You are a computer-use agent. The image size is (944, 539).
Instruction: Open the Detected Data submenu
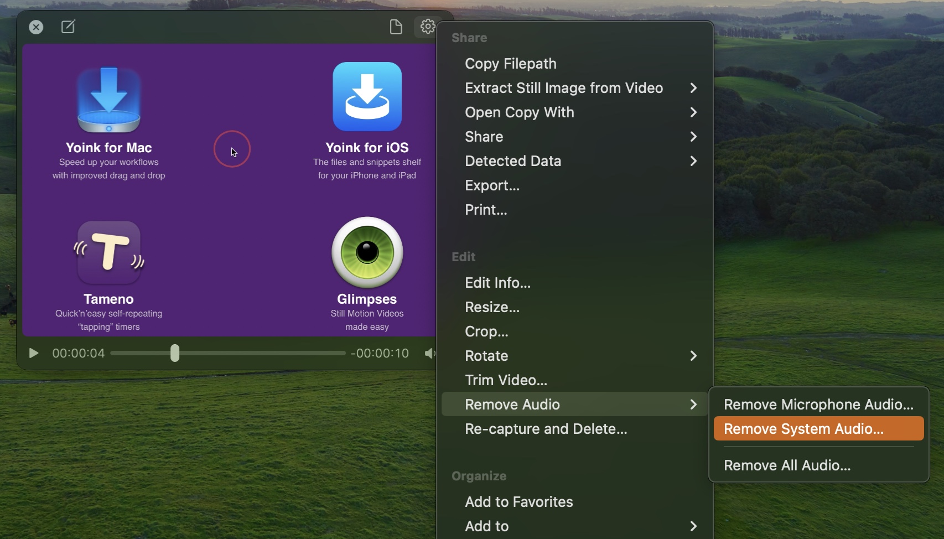pos(575,161)
